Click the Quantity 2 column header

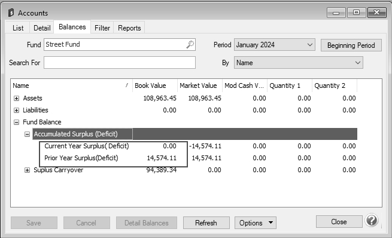click(335, 86)
